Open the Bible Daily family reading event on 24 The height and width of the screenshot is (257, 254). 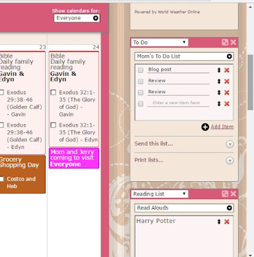[x=74, y=99]
